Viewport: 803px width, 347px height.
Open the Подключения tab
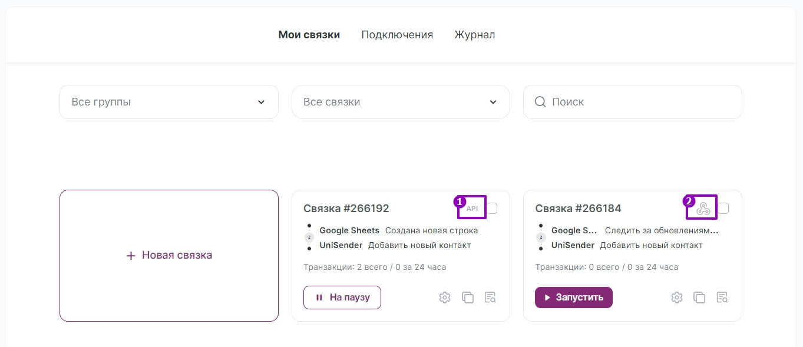click(x=397, y=35)
